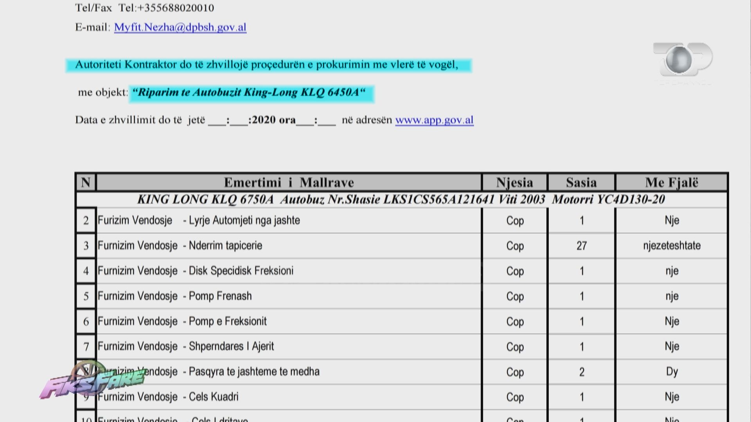Image resolution: width=751 pixels, height=422 pixels.
Task: Click the 'Dy' cell
Action: click(672, 372)
